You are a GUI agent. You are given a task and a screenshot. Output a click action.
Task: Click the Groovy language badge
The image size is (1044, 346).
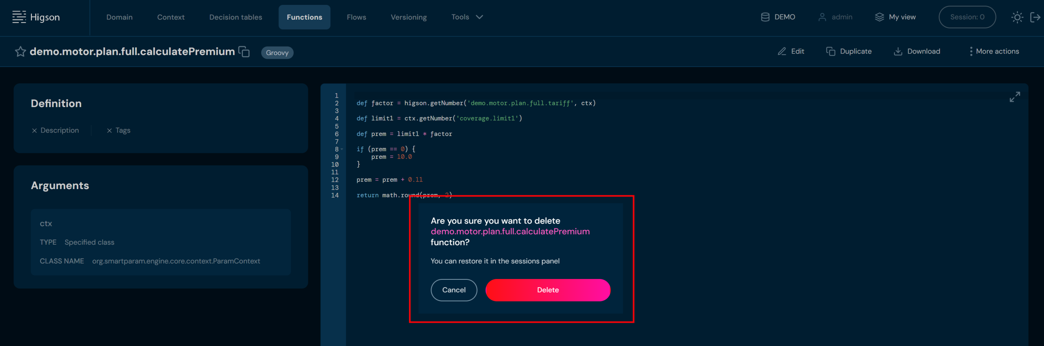pyautogui.click(x=277, y=53)
